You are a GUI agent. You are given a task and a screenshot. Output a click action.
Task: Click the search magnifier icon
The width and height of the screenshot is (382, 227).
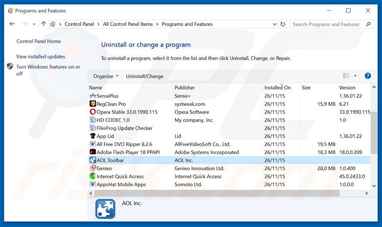coord(368,24)
